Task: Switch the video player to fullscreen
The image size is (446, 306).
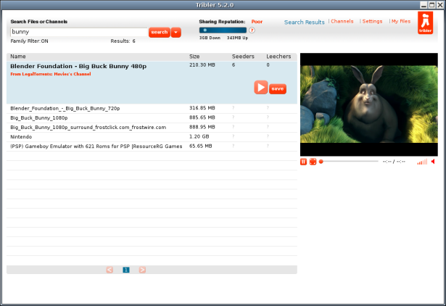Action: tap(313, 162)
